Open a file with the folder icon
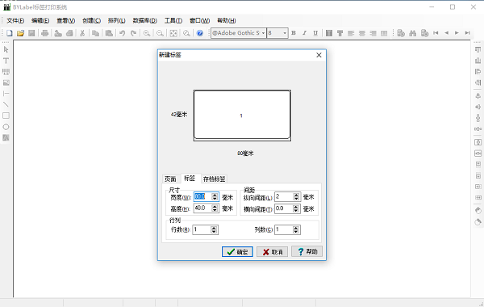This screenshot has height=307, width=484. click(20, 33)
